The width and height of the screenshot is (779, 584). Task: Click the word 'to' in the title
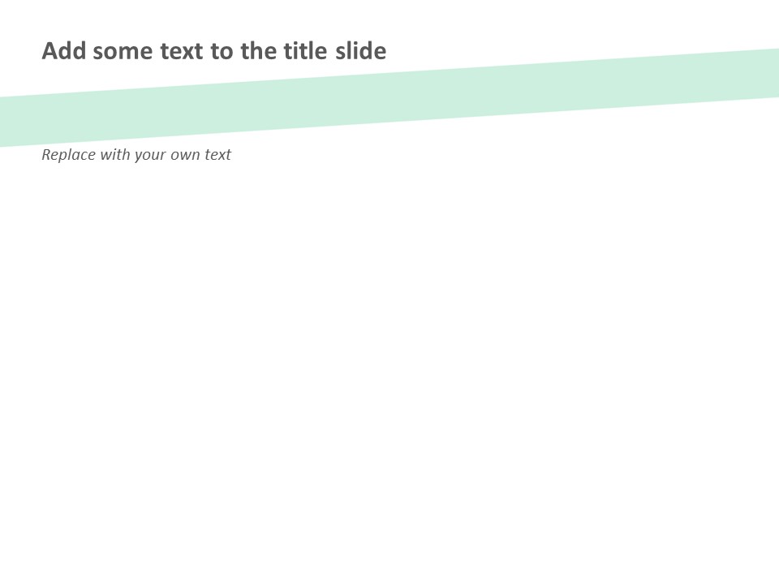222,51
